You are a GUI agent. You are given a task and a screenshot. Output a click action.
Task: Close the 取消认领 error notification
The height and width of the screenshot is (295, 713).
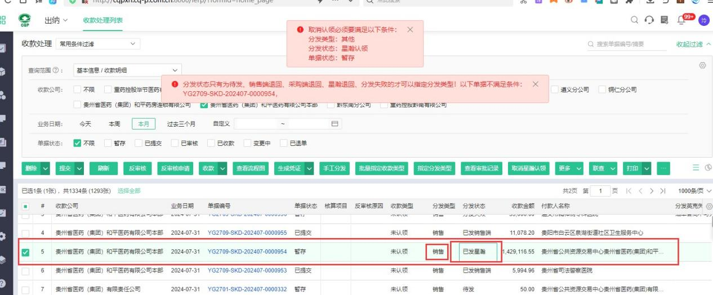[410, 30]
